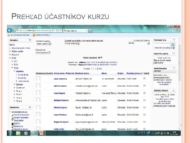Click profile picture of alena valentova
Image resolution: width=190 pixels, height=143 pixels.
(38, 79)
